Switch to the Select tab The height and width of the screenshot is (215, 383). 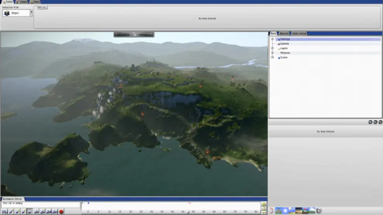(8, 2)
